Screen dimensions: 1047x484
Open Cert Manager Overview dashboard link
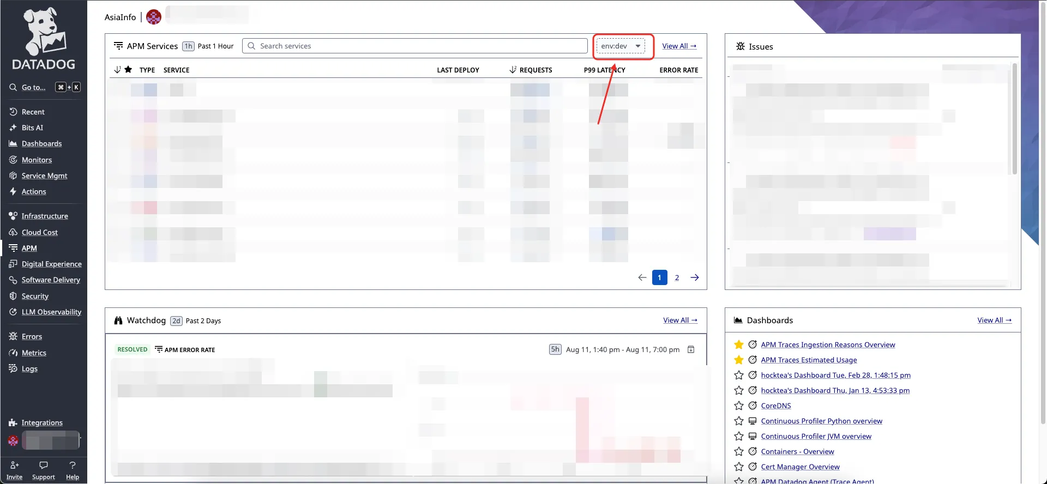click(800, 467)
